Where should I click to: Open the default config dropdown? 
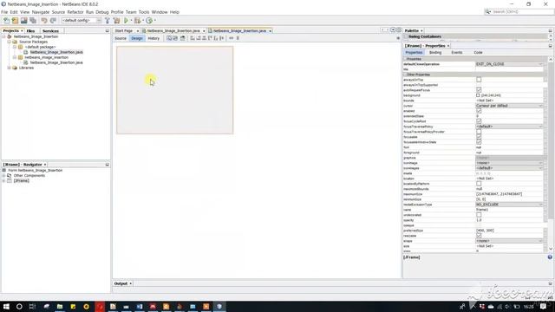[x=82, y=21]
